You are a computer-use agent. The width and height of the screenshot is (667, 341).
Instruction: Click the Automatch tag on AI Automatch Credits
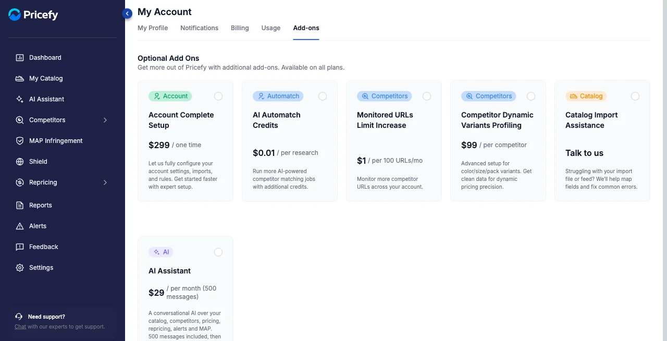pos(278,96)
